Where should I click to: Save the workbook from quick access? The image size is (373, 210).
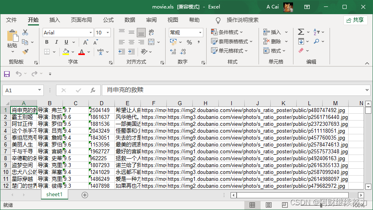click(7, 74)
